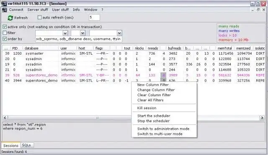This screenshot has height=155, width=268.
Task: Select the superstores_demo row with PID 528
Action: click(134, 75)
